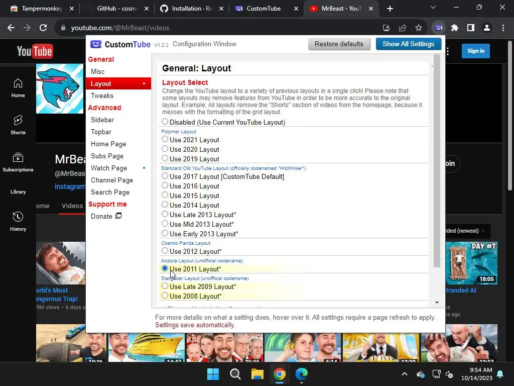514x386 pixels.
Task: Click the Restore defaults button
Action: pyautogui.click(x=339, y=44)
